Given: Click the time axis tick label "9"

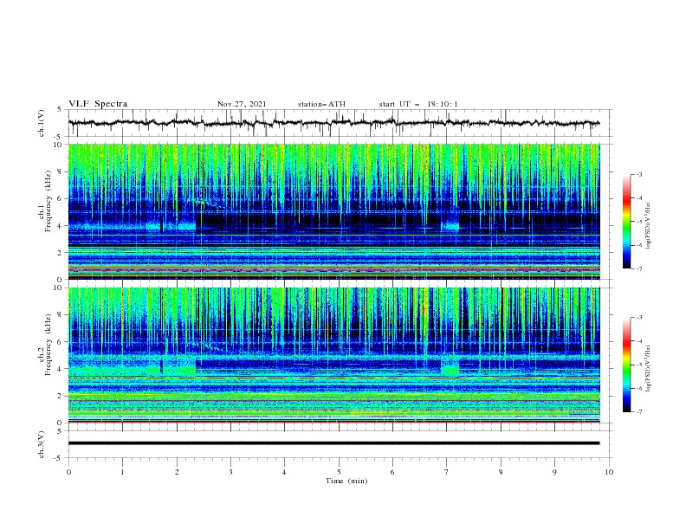Looking at the screenshot, I should [554, 472].
